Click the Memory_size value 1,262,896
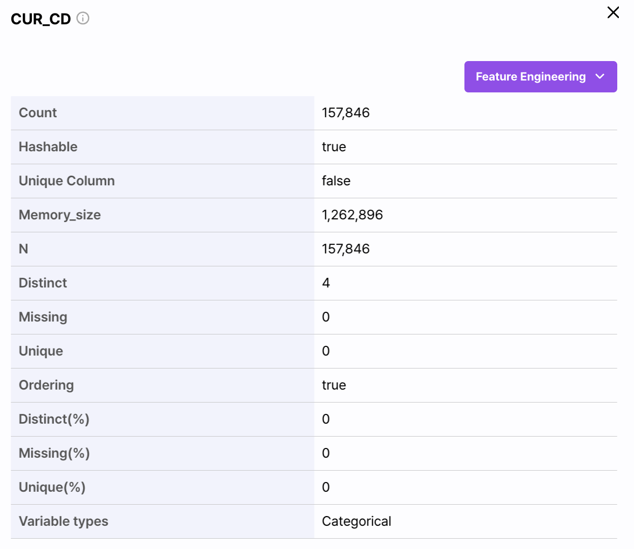The height and width of the screenshot is (549, 634). point(352,215)
